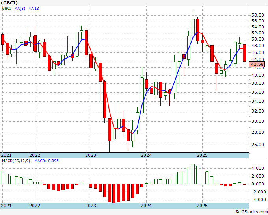Click the 50.00 price axis label
The image size is (268, 215).
pos(257,39)
